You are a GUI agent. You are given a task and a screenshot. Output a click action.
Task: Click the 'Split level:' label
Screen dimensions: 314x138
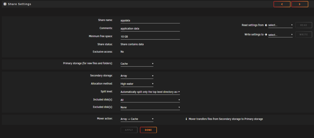point(107,91)
